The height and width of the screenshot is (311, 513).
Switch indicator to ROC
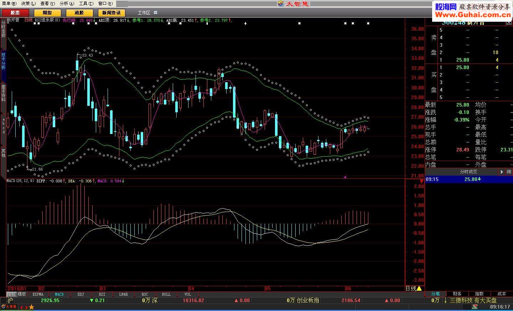(x=145, y=294)
